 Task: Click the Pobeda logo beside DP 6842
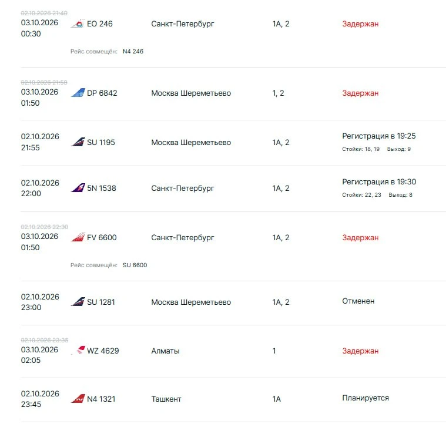(x=78, y=93)
